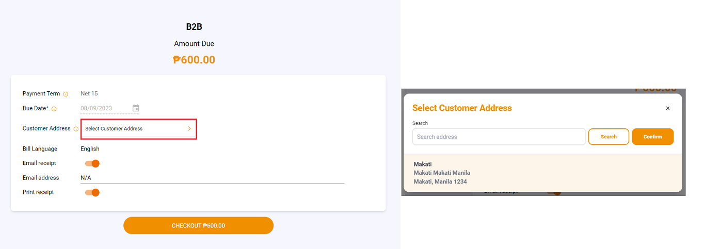Toggle the Email receipt switch
The image size is (704, 249).
pyautogui.click(x=92, y=163)
